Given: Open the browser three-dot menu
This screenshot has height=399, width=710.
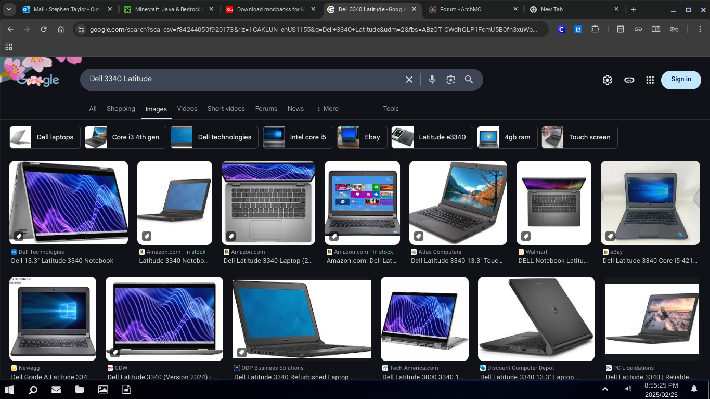Looking at the screenshot, I should coord(700,30).
